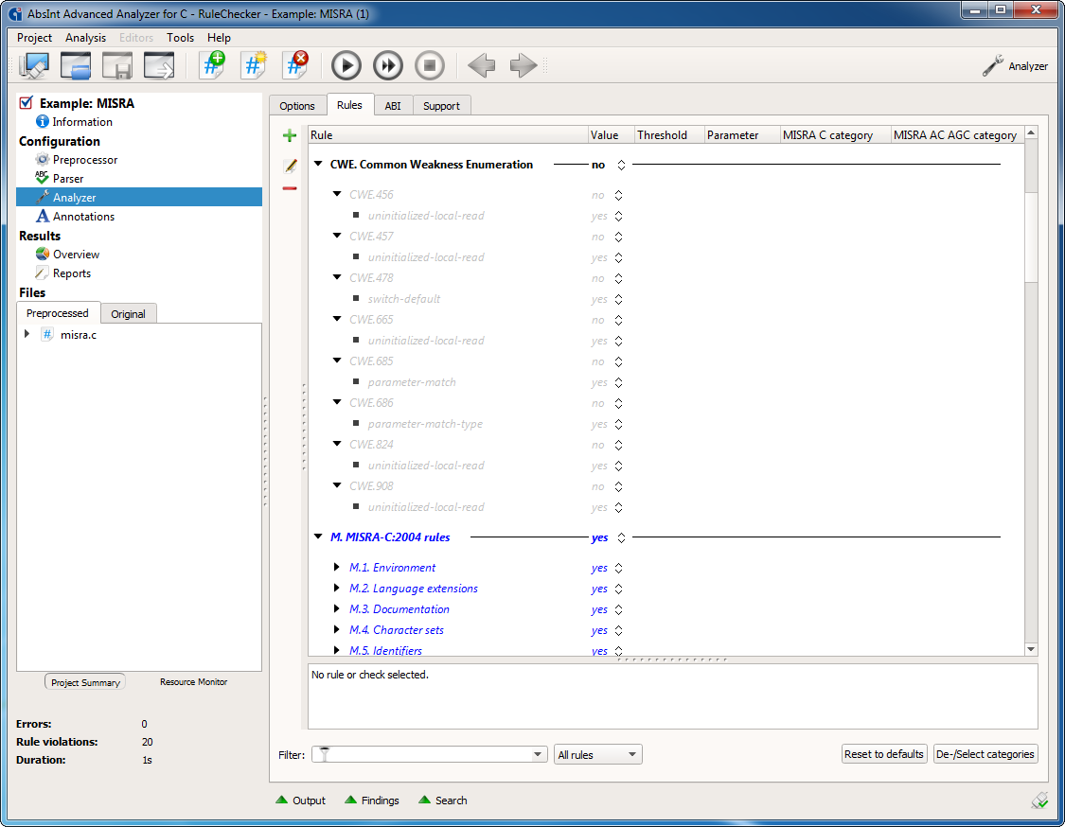Viewport: 1065px width, 827px height.
Task: Click the save project floppy icon
Action: pos(116,66)
